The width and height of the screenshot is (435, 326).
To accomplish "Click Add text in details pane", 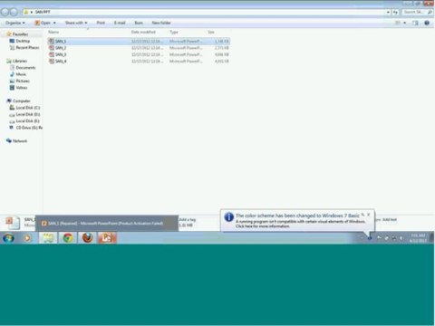I will [x=390, y=220].
